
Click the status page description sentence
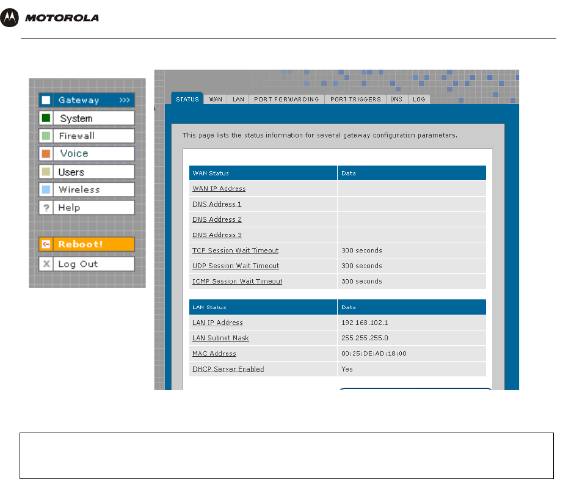[x=320, y=135]
